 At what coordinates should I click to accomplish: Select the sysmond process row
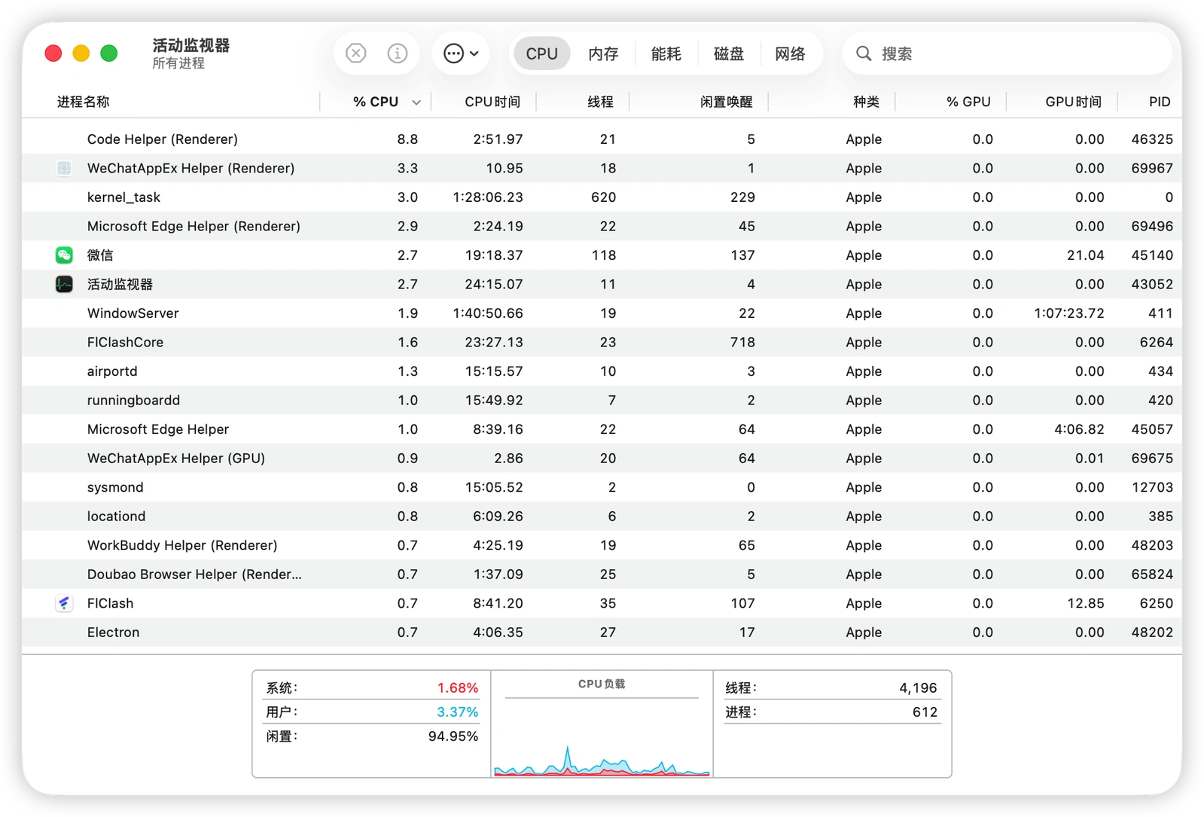pyautogui.click(x=602, y=487)
